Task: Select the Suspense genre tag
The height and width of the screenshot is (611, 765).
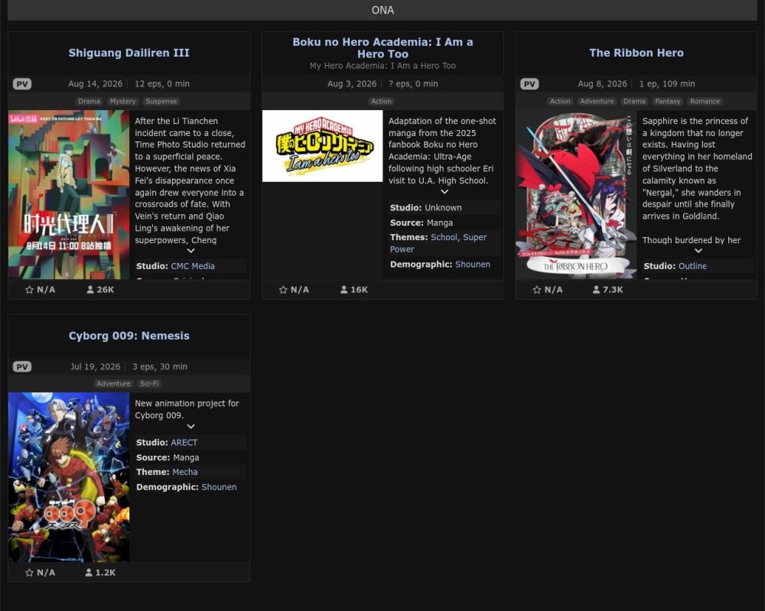Action: tap(161, 102)
